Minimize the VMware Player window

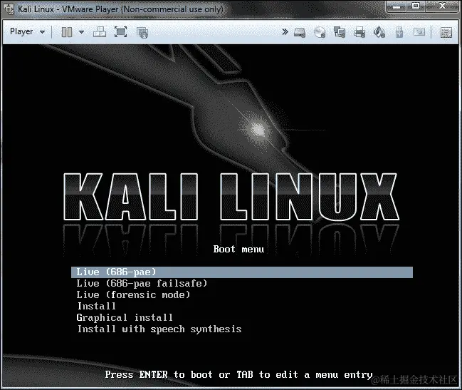tap(397, 6)
